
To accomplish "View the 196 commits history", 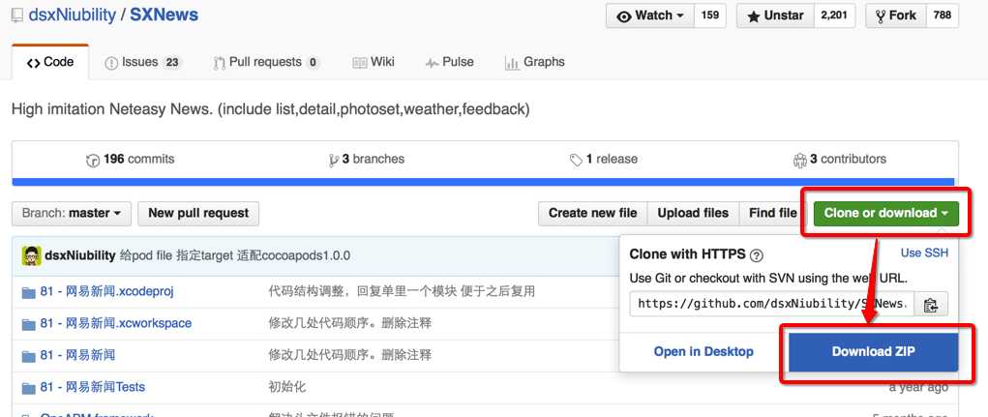I will click(130, 160).
